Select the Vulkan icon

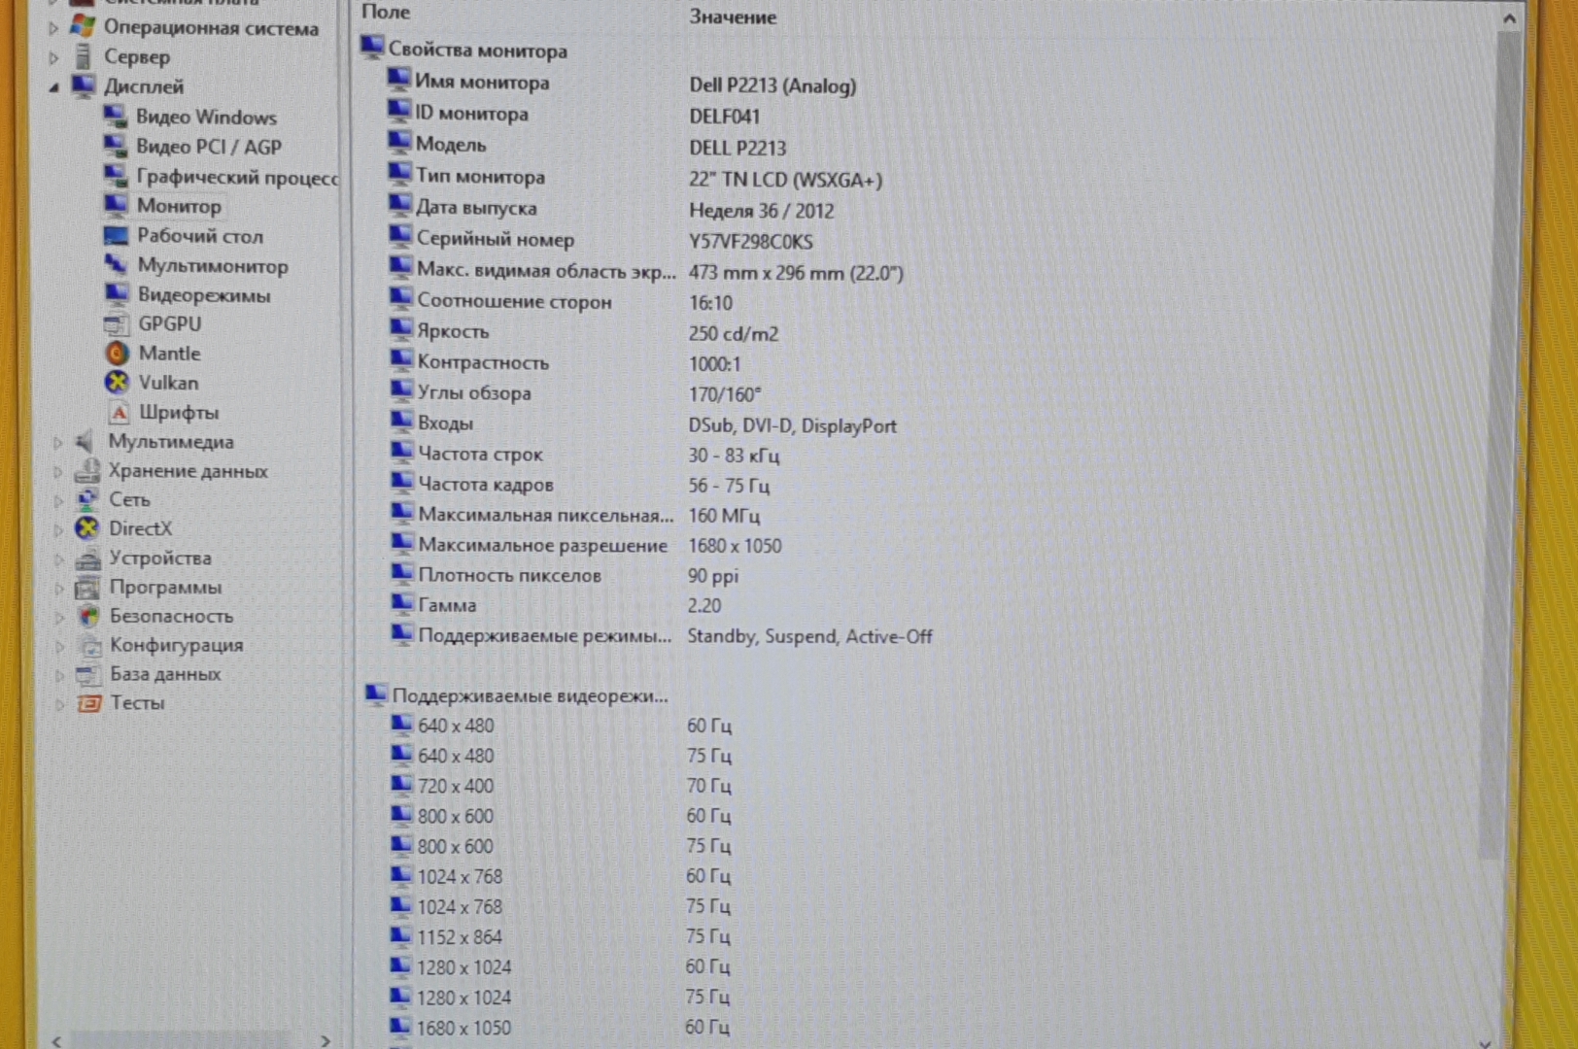tap(117, 382)
